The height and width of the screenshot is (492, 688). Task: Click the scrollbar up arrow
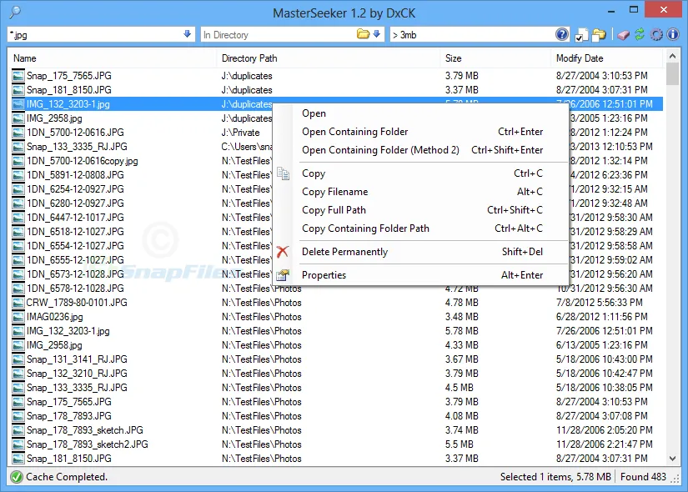click(x=672, y=56)
